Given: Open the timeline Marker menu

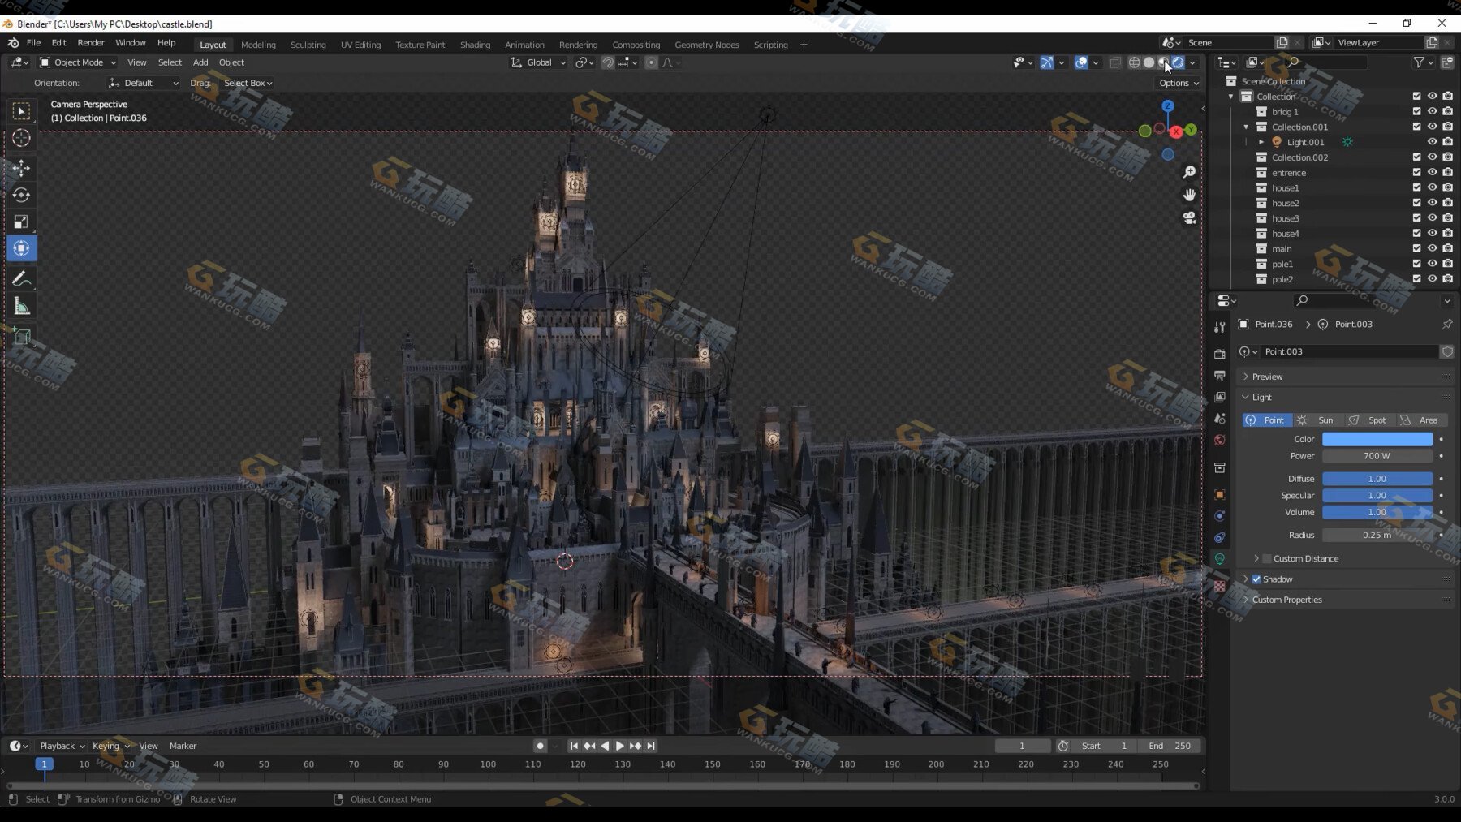Looking at the screenshot, I should coord(183,746).
